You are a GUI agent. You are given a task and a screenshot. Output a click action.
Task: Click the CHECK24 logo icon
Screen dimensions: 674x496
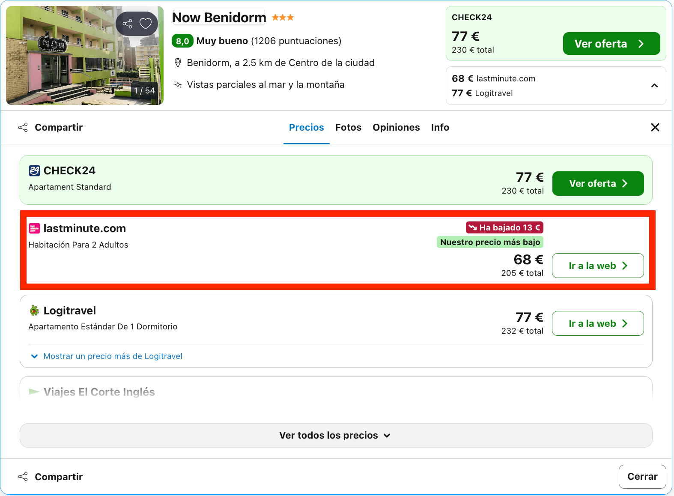point(34,170)
